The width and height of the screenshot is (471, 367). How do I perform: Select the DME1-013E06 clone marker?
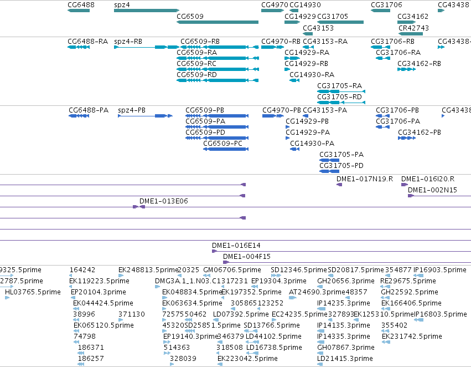click(143, 207)
